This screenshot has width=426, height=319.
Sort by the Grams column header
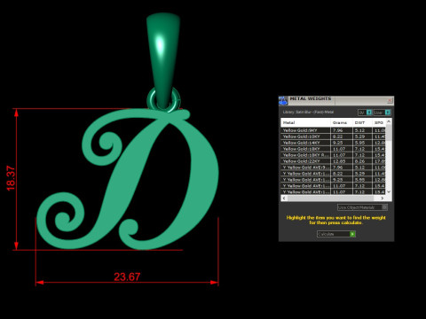pos(342,122)
